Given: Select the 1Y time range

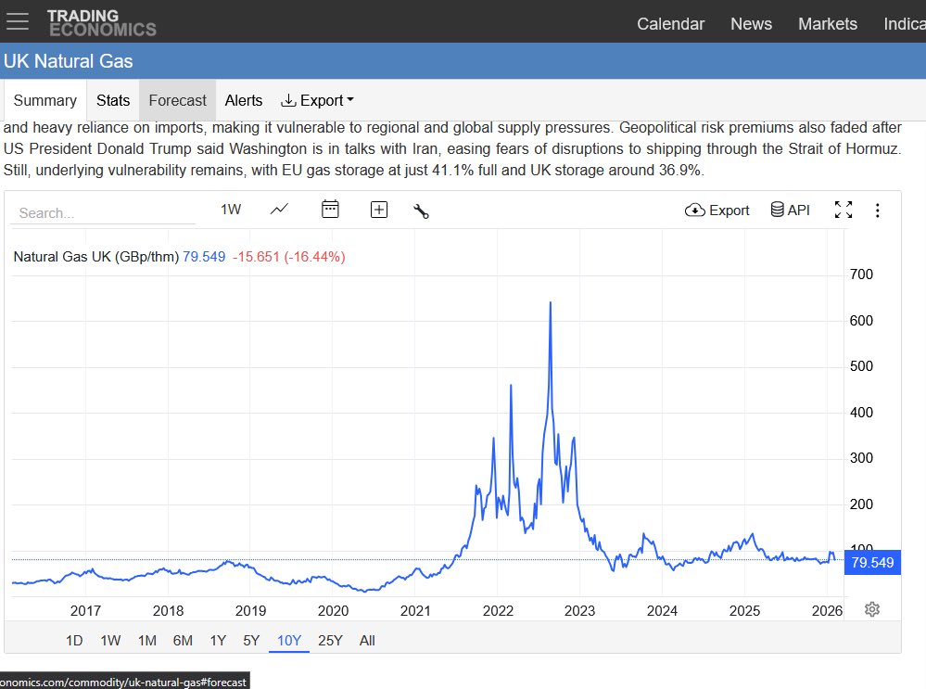Looking at the screenshot, I should (218, 641).
